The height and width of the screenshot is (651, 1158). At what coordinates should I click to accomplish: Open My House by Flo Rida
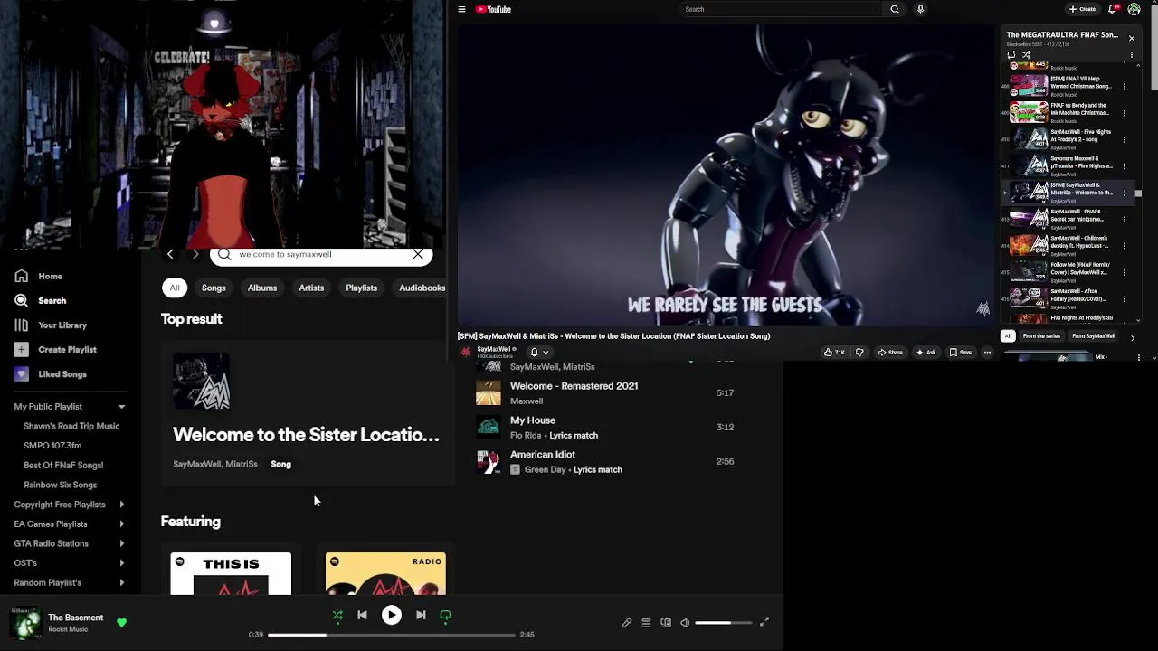tap(533, 420)
